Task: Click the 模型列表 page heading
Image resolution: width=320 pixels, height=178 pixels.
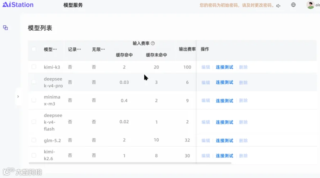Action: coord(40,28)
